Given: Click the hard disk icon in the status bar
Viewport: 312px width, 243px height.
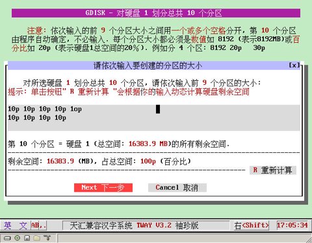Looking at the screenshot, I should pyautogui.click(x=7, y=238).
